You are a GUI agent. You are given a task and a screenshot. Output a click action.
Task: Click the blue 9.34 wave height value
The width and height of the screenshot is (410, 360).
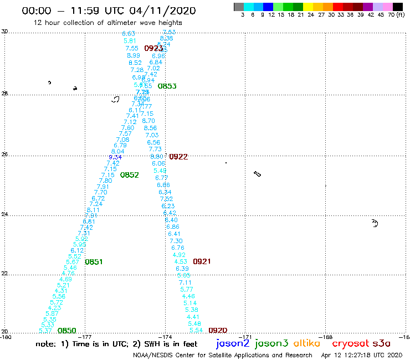tap(115, 157)
